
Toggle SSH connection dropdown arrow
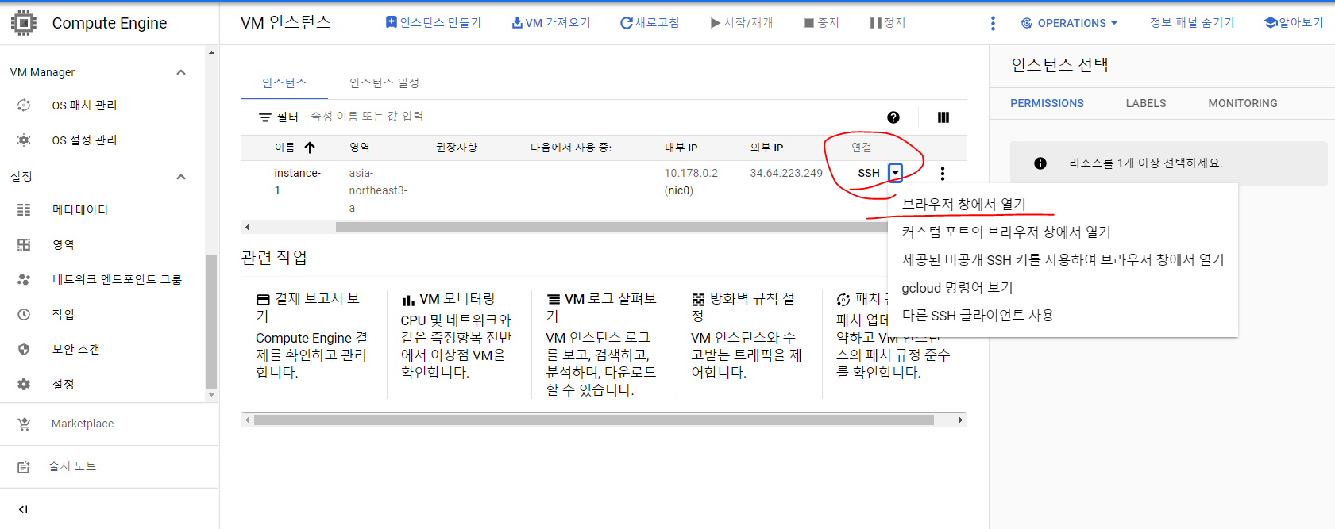(895, 173)
